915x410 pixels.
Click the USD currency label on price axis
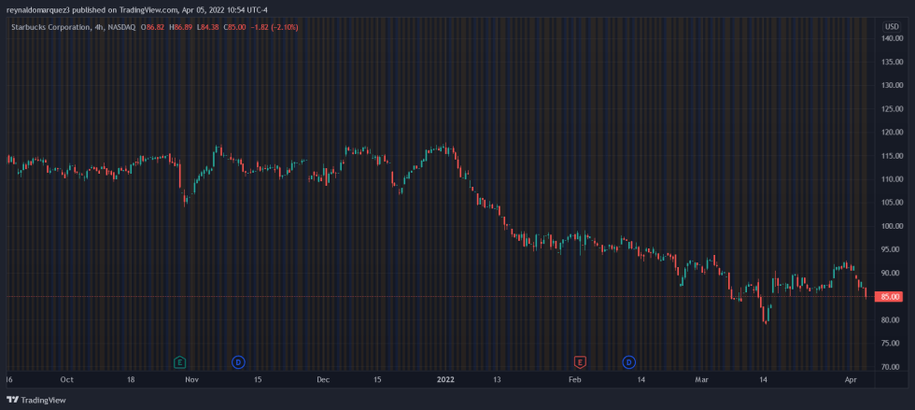(891, 25)
